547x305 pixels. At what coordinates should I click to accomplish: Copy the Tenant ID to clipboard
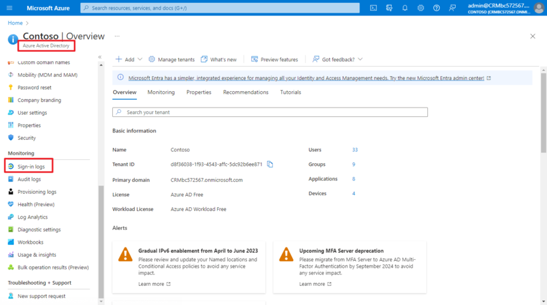270,164
